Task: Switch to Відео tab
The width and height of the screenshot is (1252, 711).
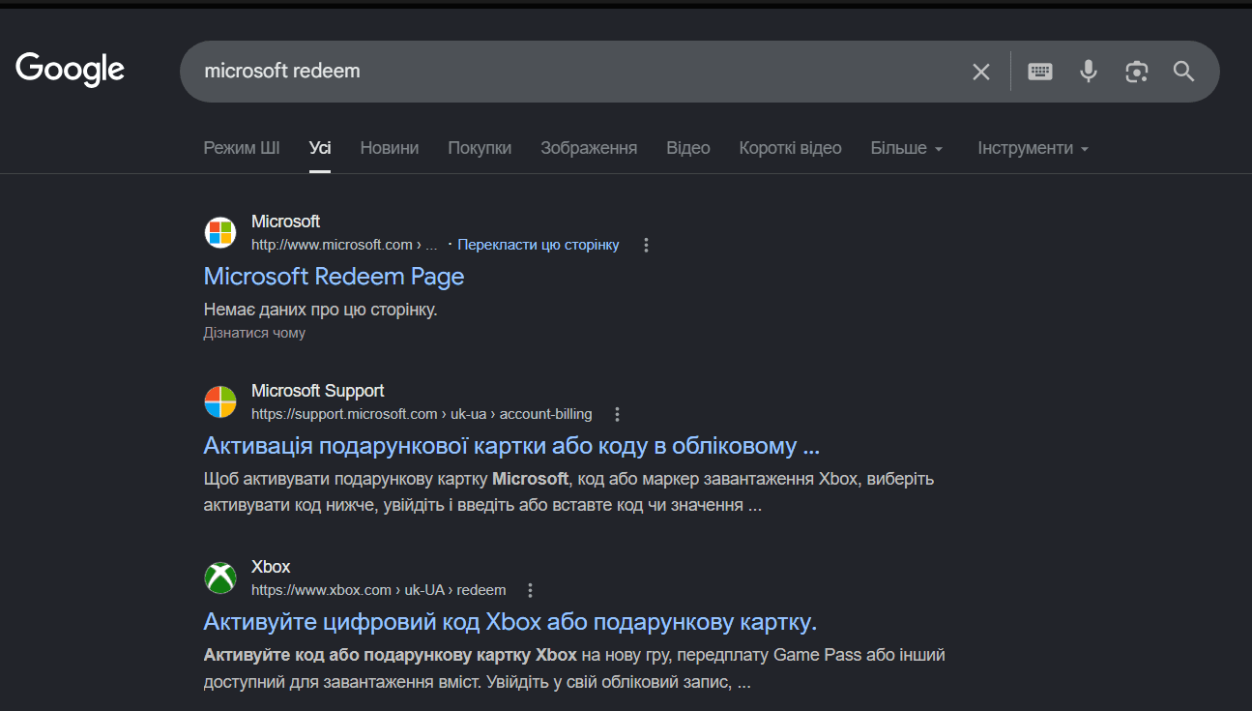Action: (x=688, y=148)
